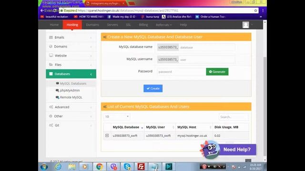
Task: Click the Search box above the table
Action: coord(234,117)
